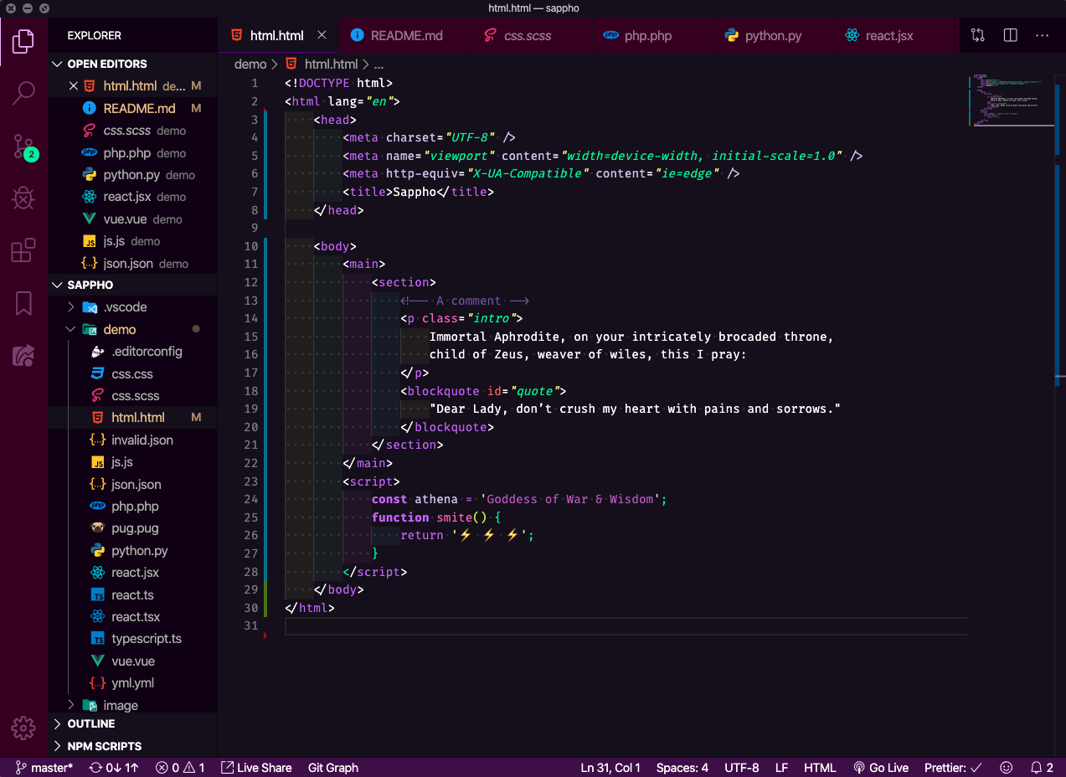Open pug.pug in the file tree
Viewport: 1066px width, 777px height.
tap(132, 528)
